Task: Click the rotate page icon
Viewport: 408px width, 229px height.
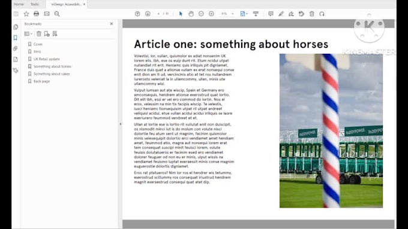Action: [322, 14]
